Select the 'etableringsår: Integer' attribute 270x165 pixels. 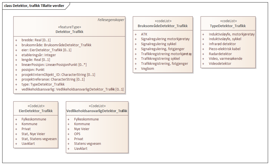pos(39,55)
